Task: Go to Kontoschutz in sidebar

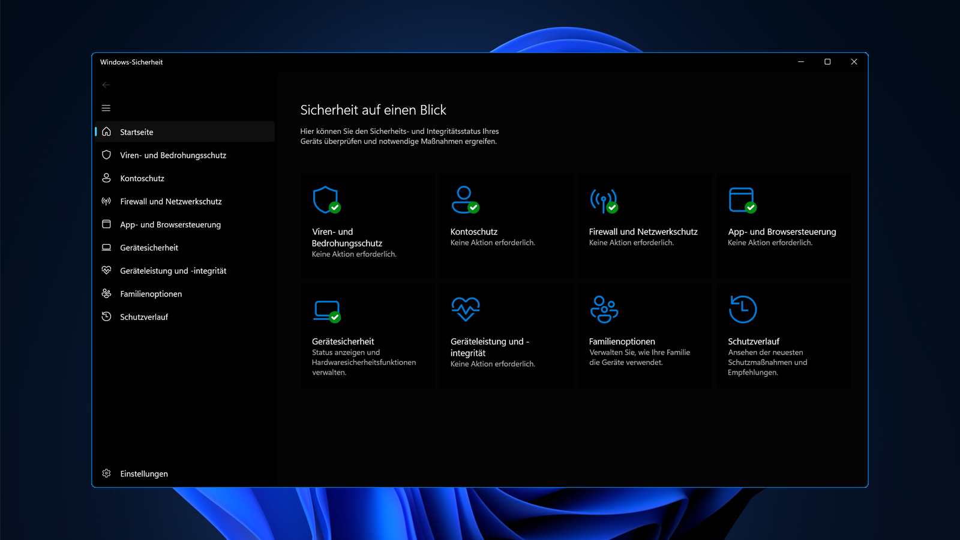Action: point(185,178)
